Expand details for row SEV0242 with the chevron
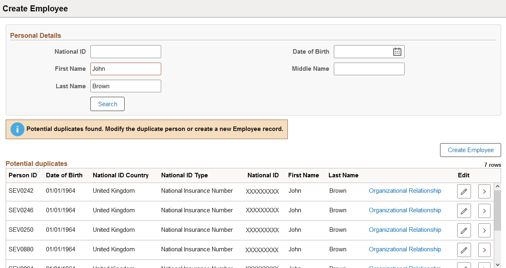This screenshot has width=506, height=268. click(x=484, y=191)
